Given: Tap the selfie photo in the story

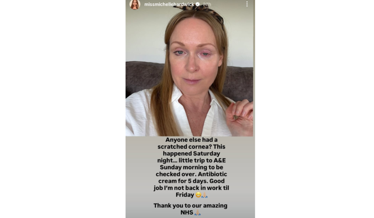Looking at the screenshot, I should tap(190, 68).
